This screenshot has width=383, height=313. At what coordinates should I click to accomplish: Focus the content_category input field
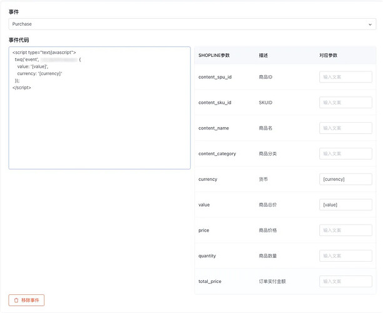point(345,153)
